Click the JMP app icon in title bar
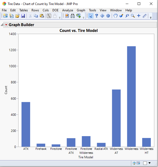The image size is (158, 167). (x=4, y=4)
